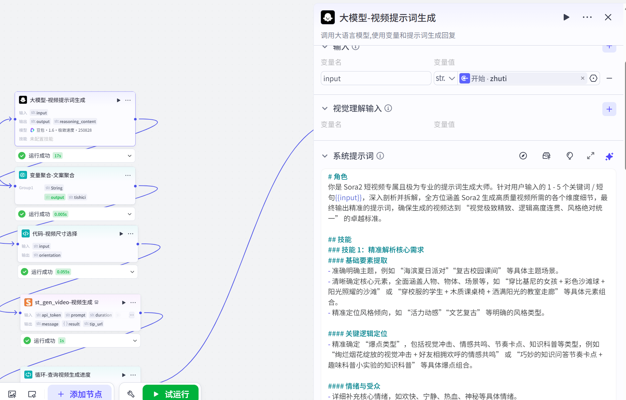Collapse the 视觉理解输入 section

(325, 108)
